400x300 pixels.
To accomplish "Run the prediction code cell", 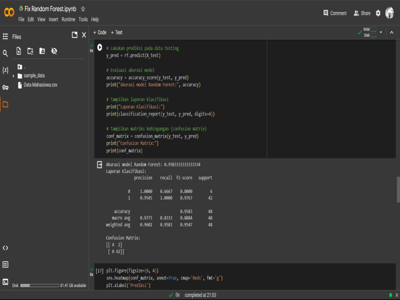I will pos(99,47).
